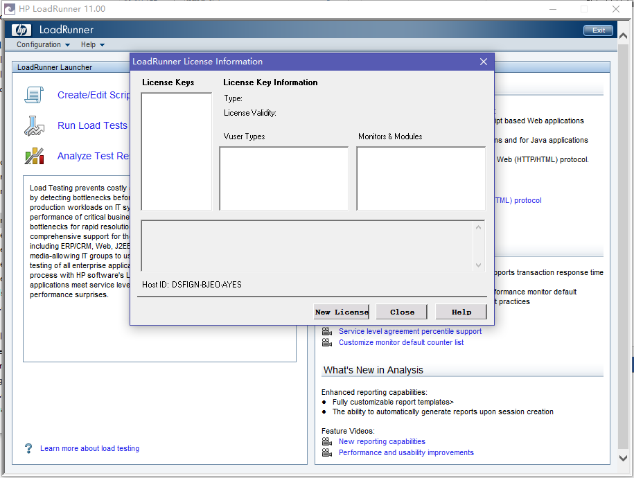Viewport: 634px width, 478px height.
Task: Click the New License button
Action: (342, 312)
